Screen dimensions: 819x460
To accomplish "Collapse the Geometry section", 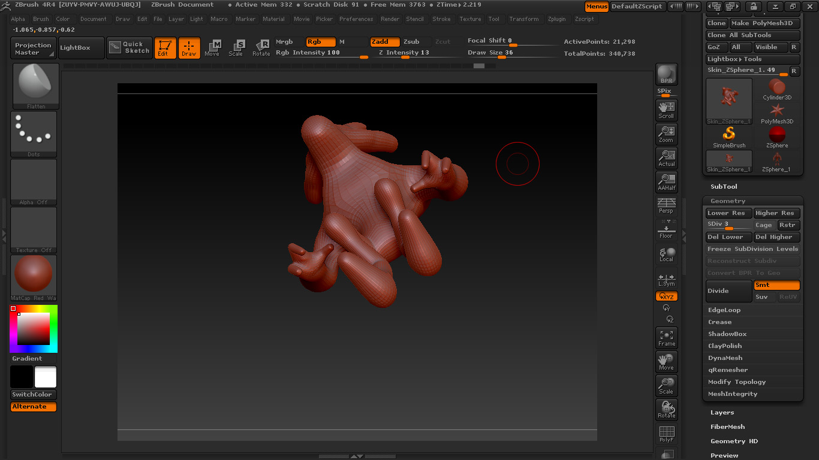I will tap(728, 201).
